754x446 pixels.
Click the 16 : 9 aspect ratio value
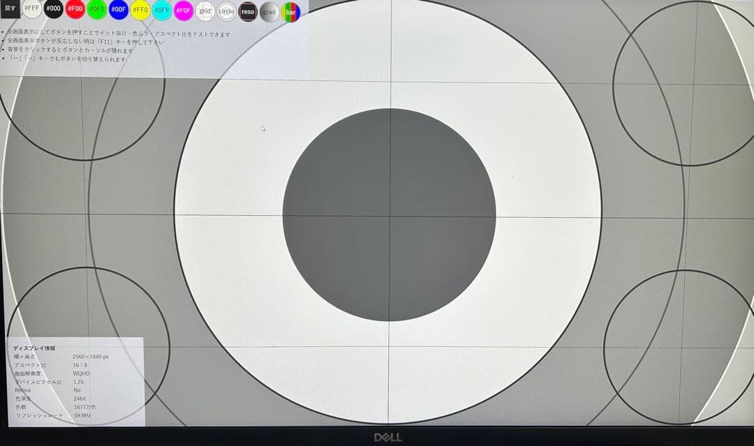point(80,365)
